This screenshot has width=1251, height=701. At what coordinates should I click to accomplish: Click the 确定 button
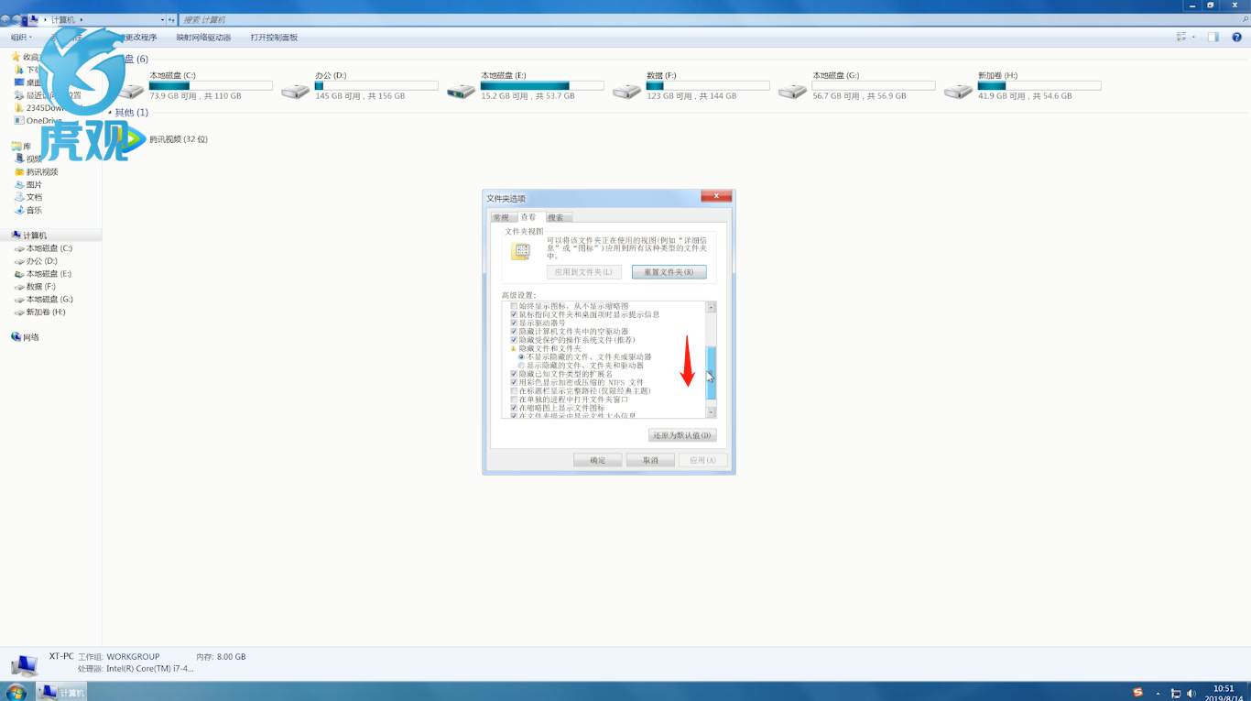click(x=598, y=460)
